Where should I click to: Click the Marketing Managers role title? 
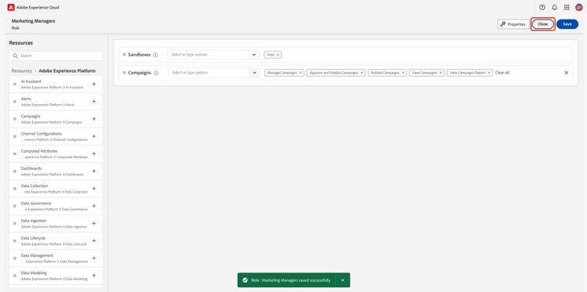pos(34,21)
